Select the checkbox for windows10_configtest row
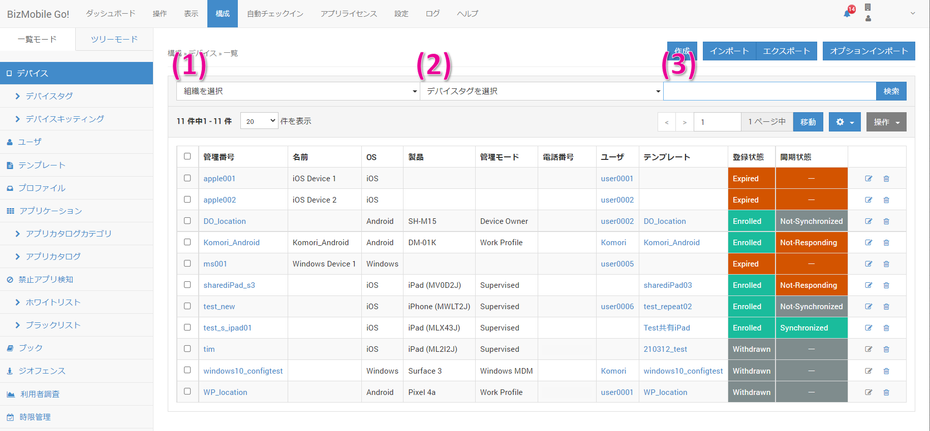Viewport: 930px width, 431px height. (x=188, y=370)
